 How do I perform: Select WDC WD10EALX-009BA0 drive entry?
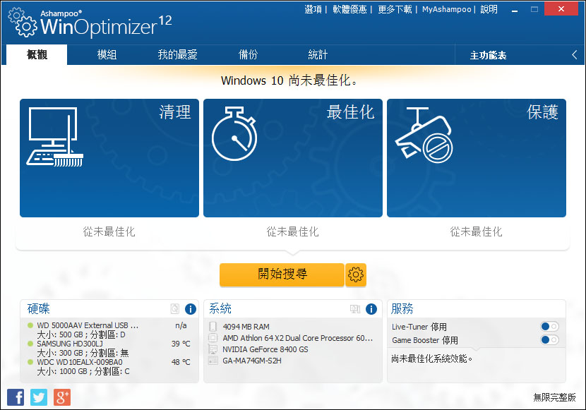[80, 362]
